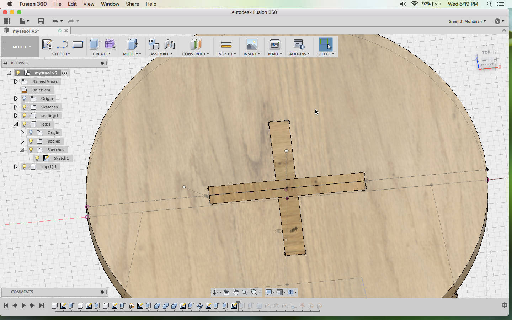Click the Help question mark button
512x320 pixels.
pyautogui.click(x=497, y=21)
